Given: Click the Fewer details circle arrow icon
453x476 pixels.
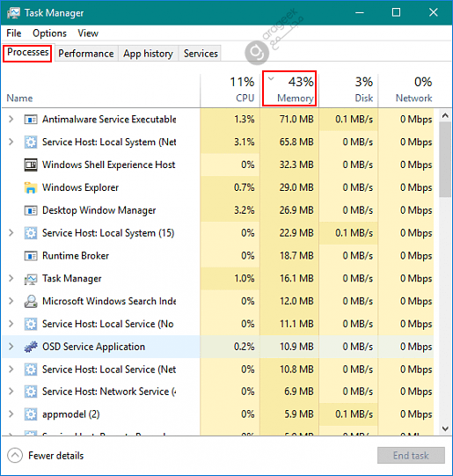Looking at the screenshot, I should (15, 456).
